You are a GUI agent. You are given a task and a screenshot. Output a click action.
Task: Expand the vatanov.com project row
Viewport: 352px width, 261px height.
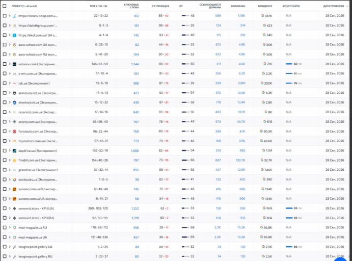click(10, 64)
